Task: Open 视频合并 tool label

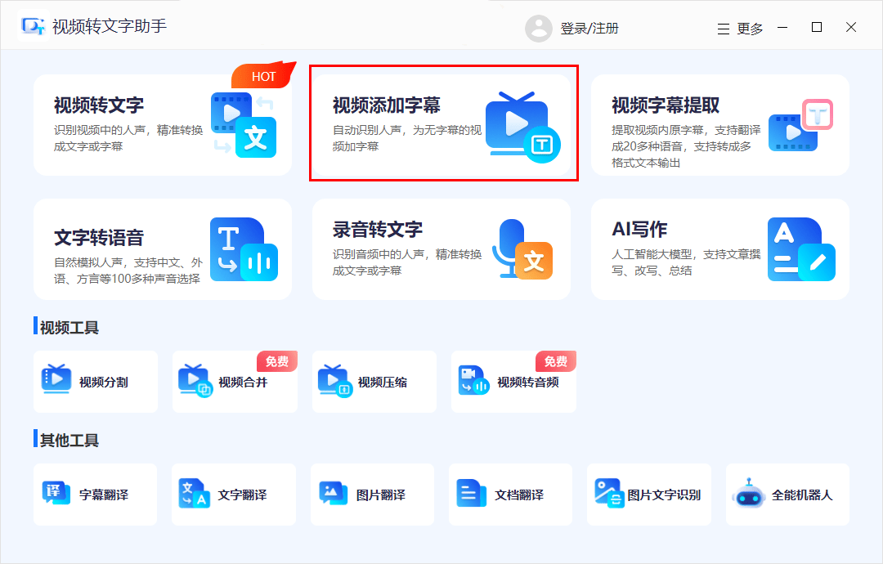Action: coord(243,383)
